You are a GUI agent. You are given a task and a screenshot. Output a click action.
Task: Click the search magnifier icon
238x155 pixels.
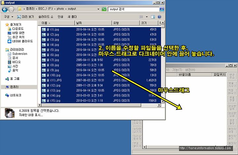pyautogui.click(x=162, y=9)
